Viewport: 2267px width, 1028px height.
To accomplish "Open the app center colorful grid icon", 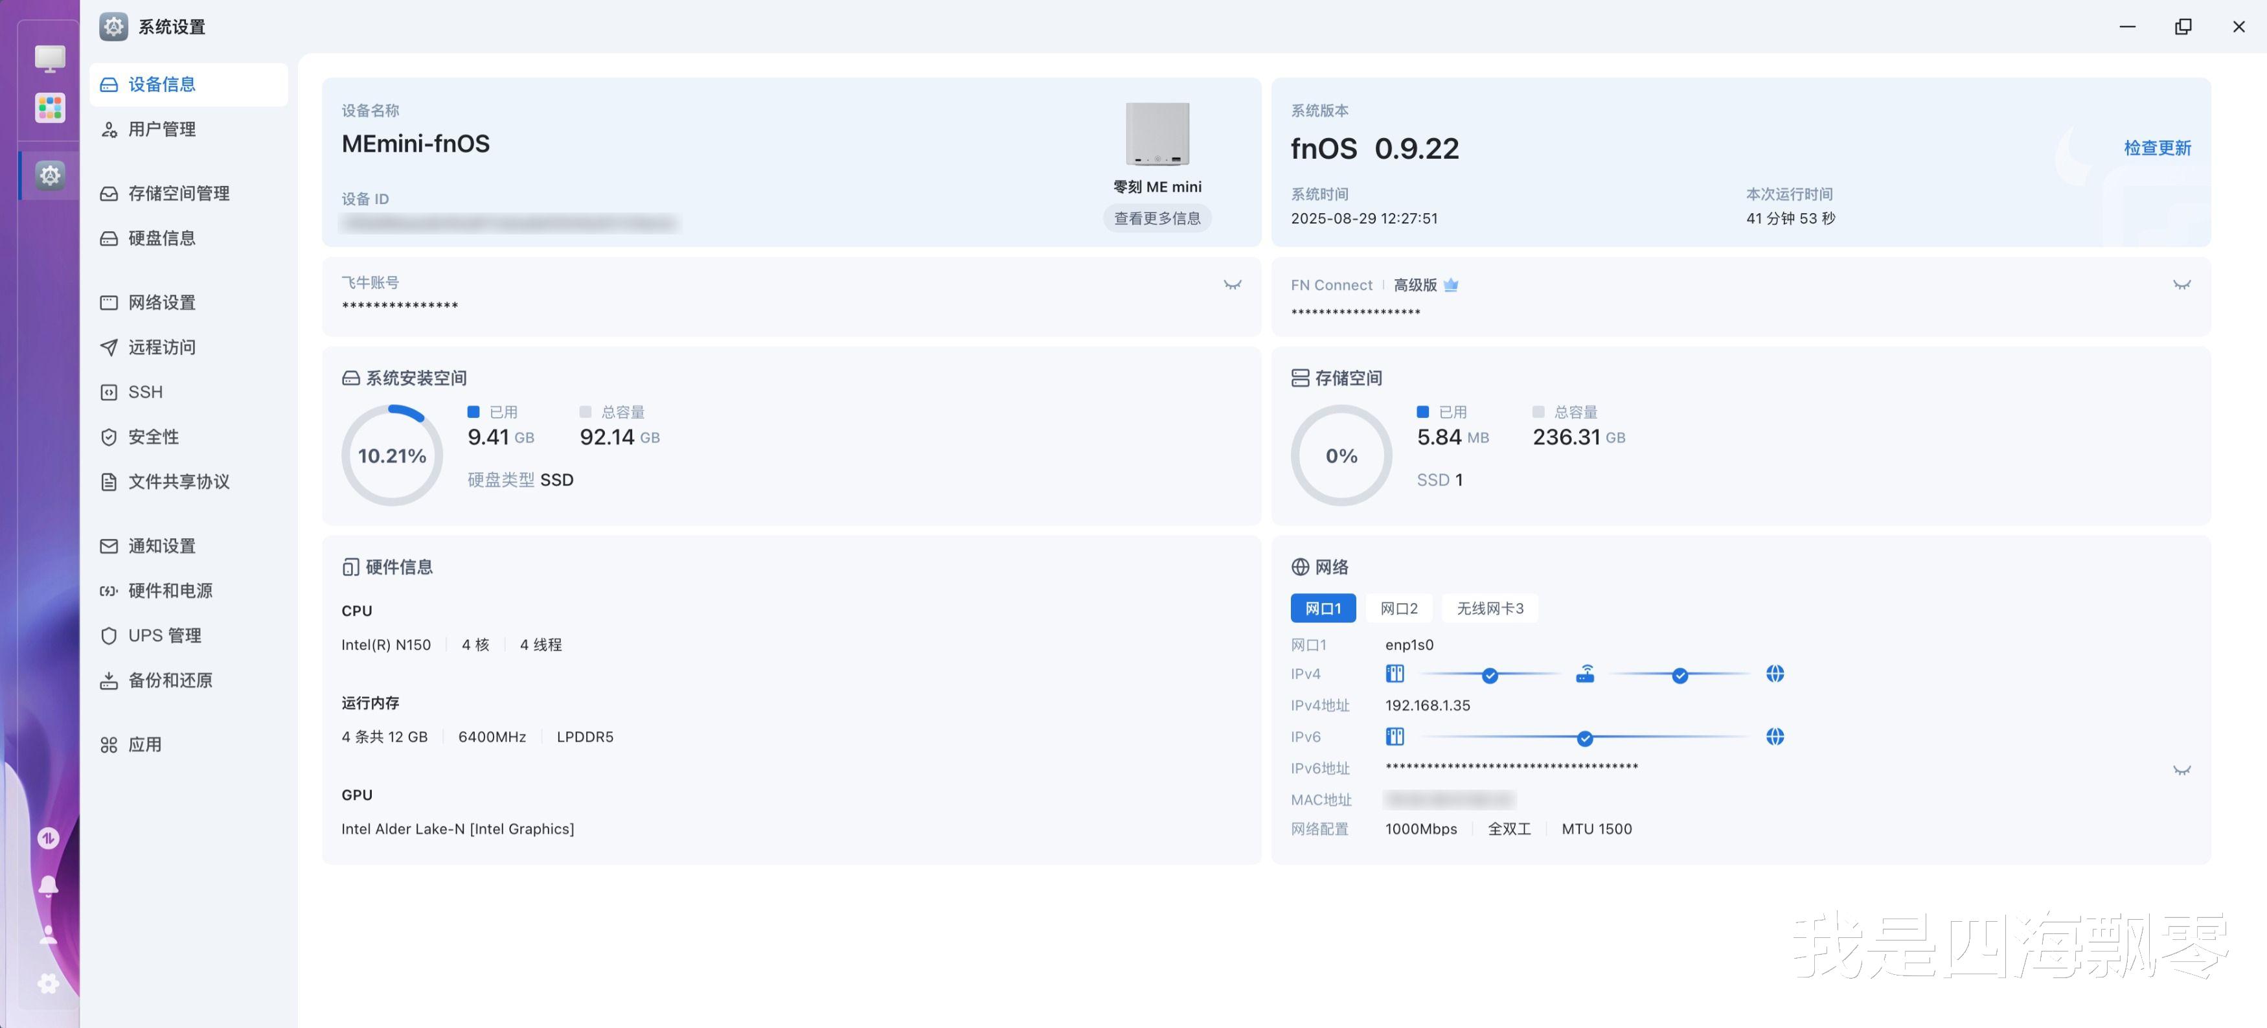I will pos(49,108).
